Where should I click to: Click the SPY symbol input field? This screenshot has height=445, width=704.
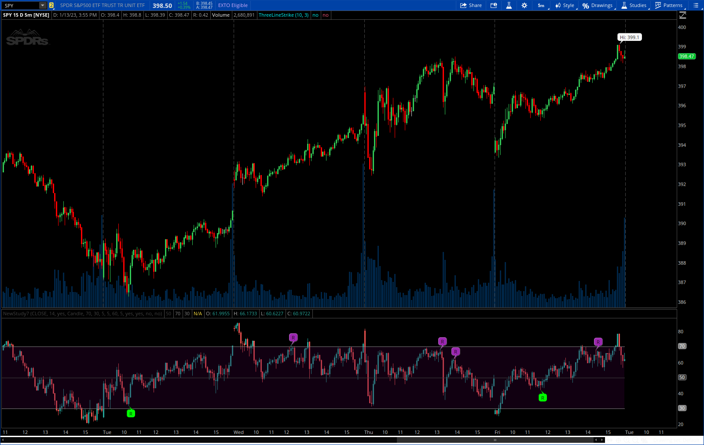(x=20, y=5)
